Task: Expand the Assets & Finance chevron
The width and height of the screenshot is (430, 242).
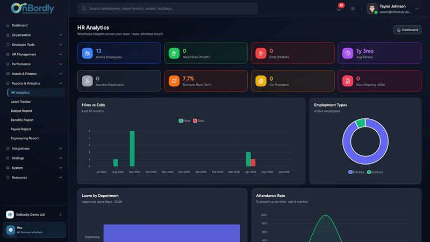Action: (x=61, y=74)
